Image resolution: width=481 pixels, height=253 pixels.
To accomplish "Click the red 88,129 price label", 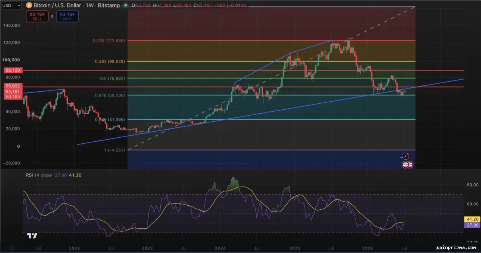I will (13, 70).
